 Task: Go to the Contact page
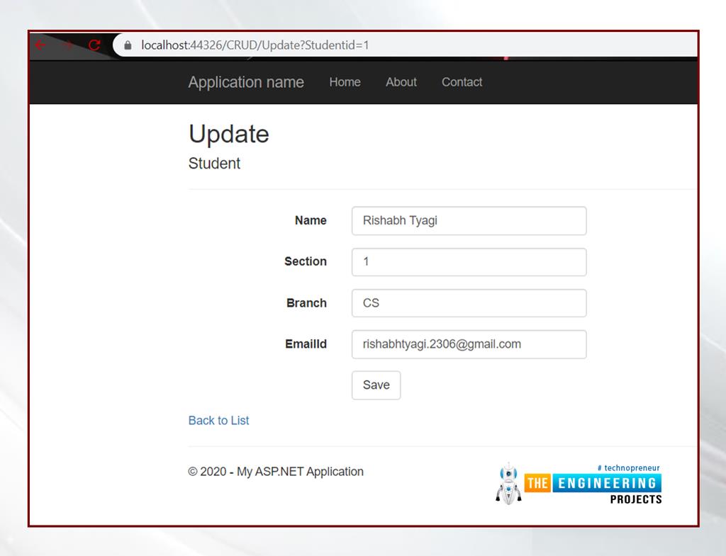(x=462, y=82)
